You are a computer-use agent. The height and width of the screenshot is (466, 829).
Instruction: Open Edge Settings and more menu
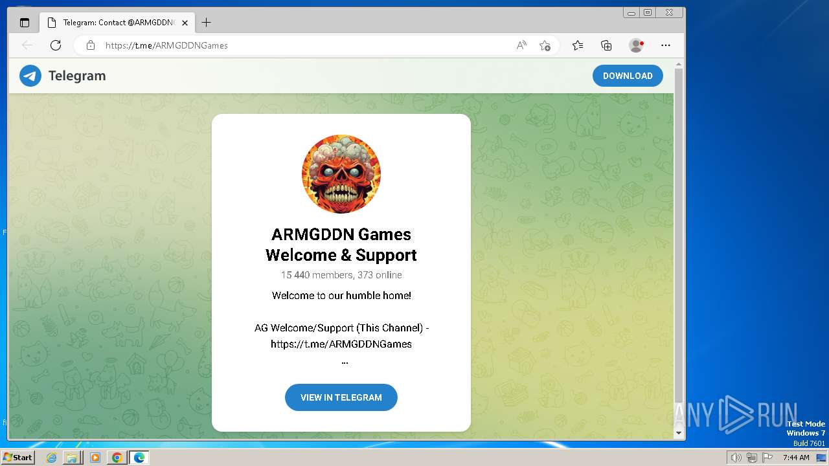point(666,45)
